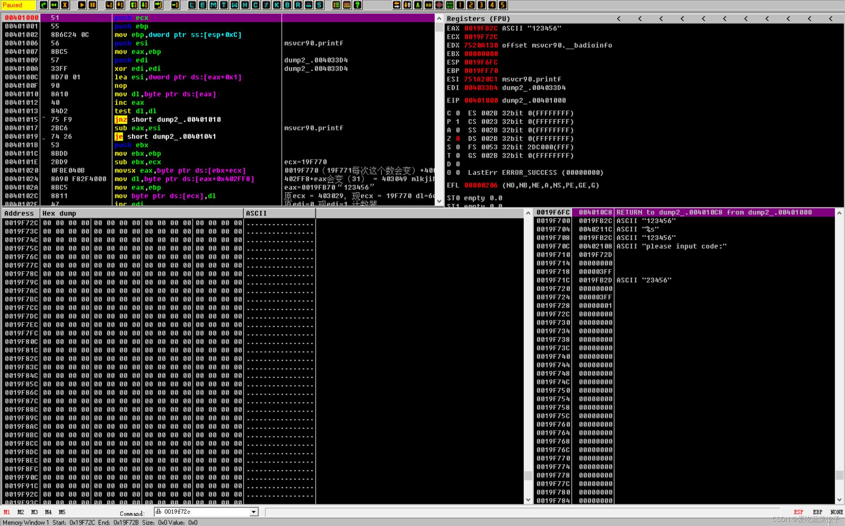Select EIP register value 00401000
The width and height of the screenshot is (845, 526).
pos(481,100)
